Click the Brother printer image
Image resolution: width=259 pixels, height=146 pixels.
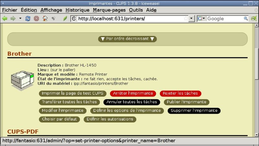pos(22,80)
